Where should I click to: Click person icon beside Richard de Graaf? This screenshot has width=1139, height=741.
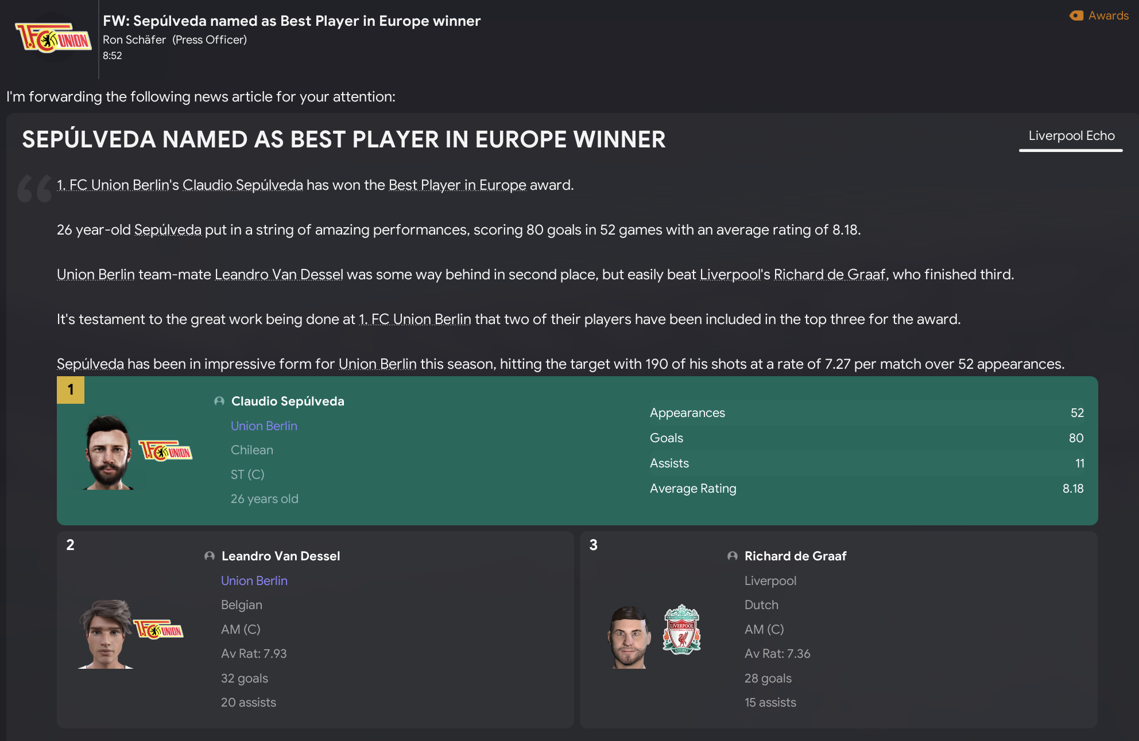point(733,556)
